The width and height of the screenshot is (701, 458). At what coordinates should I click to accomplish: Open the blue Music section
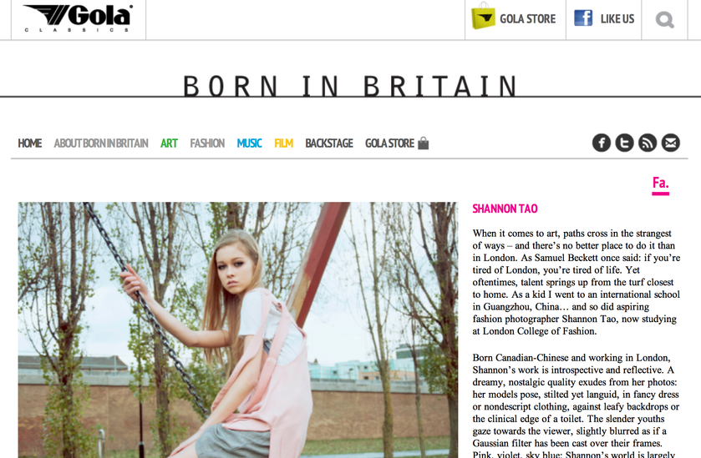click(250, 143)
